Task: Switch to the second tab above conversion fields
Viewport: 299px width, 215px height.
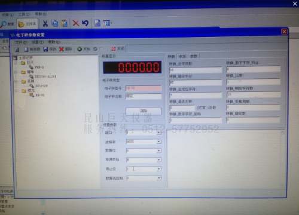Action: pos(182,56)
